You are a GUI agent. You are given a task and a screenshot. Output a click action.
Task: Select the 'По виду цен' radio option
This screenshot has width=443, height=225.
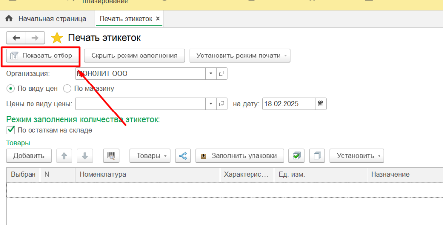pos(10,89)
